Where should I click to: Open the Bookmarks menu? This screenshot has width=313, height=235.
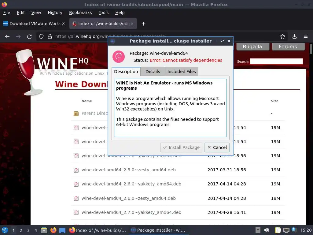click(80, 13)
